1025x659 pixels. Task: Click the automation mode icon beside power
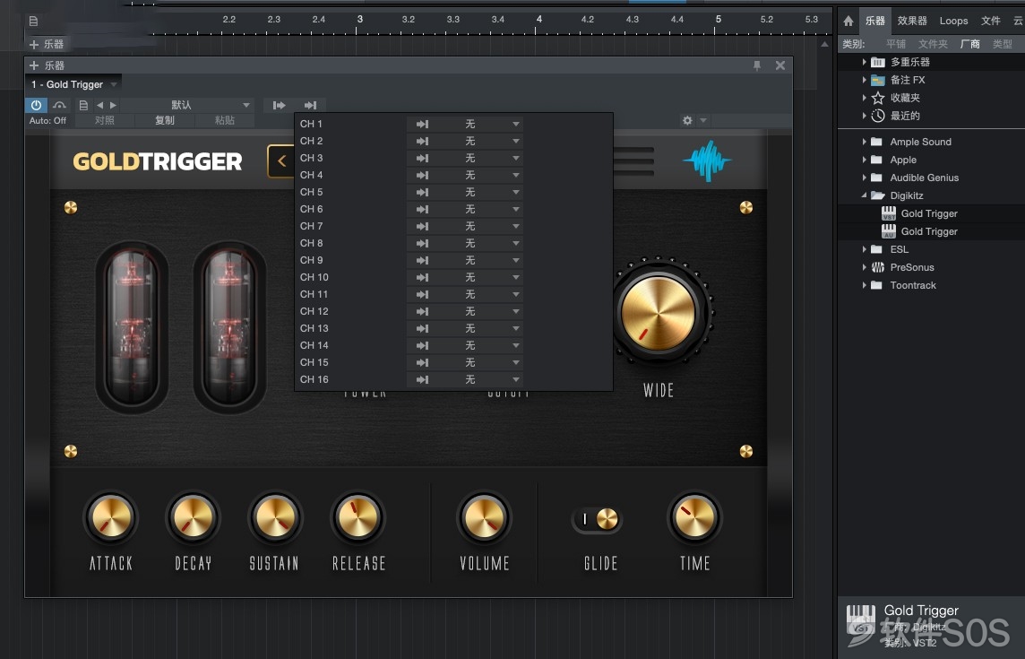59,105
